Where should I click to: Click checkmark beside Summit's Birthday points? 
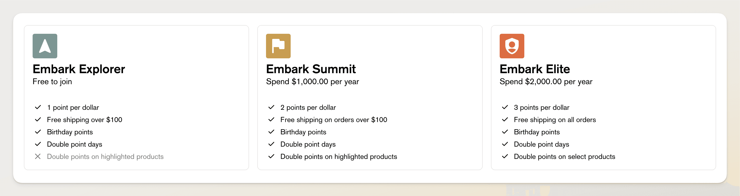click(x=271, y=132)
